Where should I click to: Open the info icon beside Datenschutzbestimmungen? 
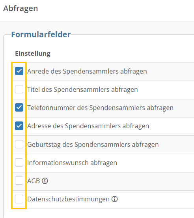115,199
